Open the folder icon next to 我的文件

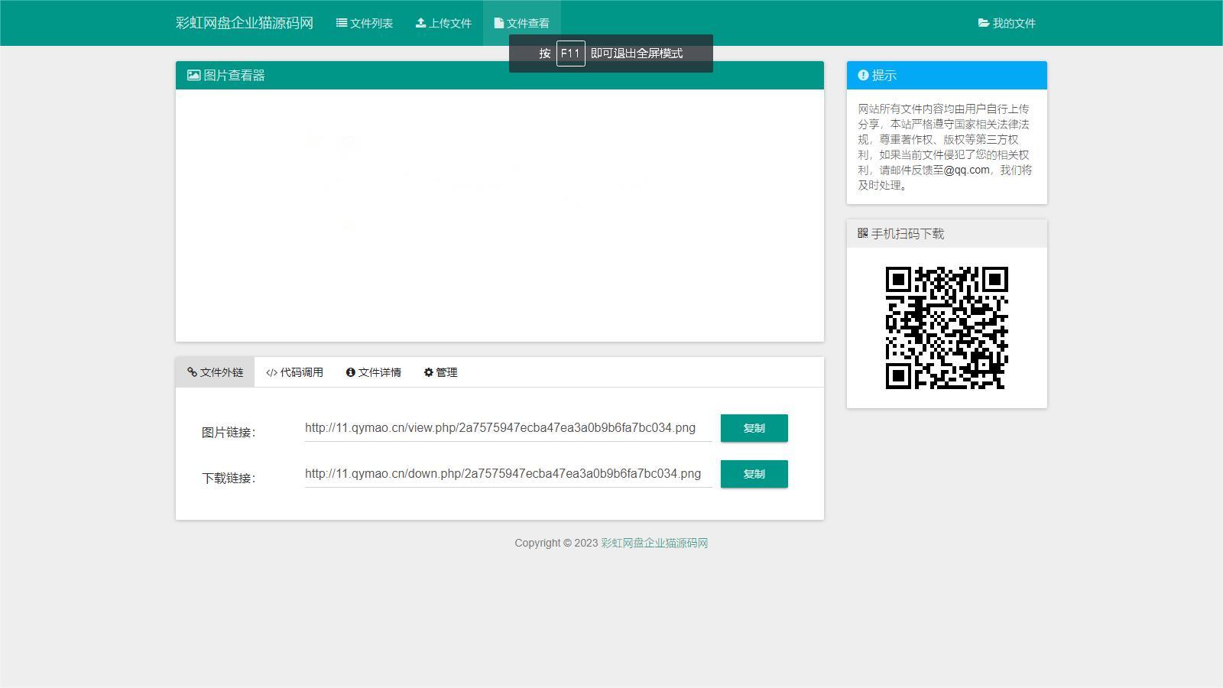coord(983,23)
